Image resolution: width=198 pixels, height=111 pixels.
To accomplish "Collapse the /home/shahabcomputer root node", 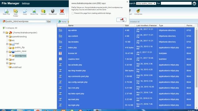I will point(4,32).
